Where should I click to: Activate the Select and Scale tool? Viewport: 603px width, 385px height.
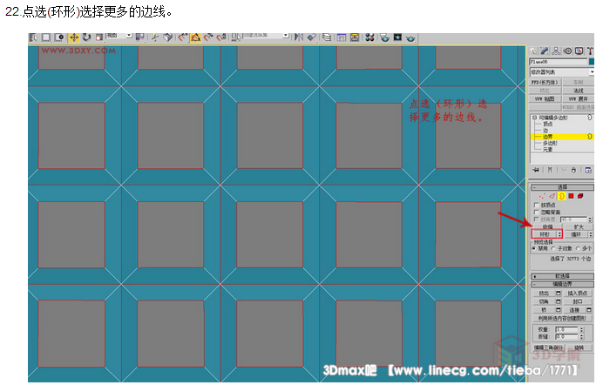pyautogui.click(x=99, y=37)
